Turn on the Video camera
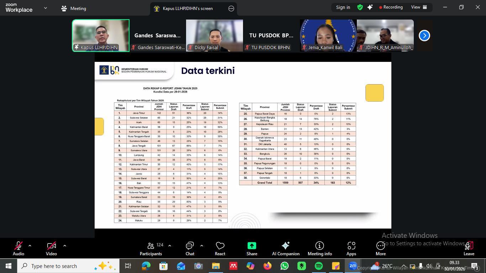The image size is (486, 273). (51, 246)
